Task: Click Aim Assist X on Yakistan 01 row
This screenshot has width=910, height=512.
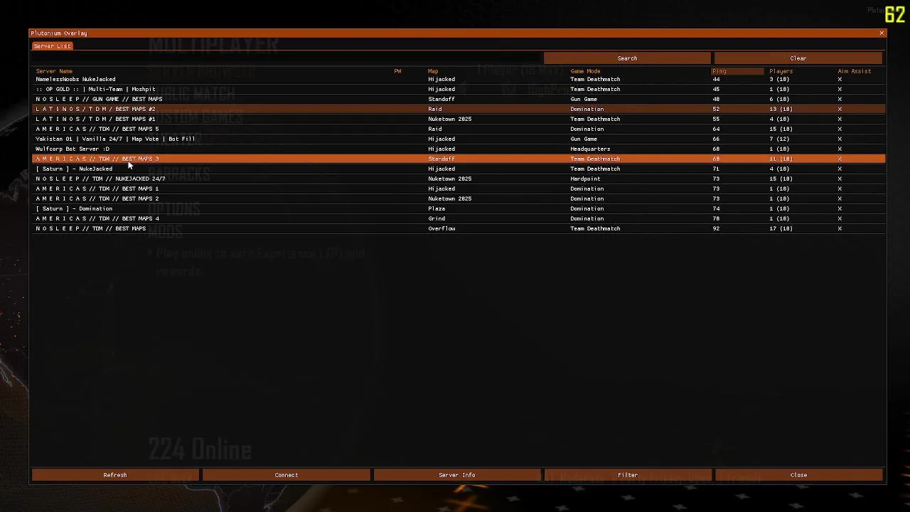Action: point(840,139)
